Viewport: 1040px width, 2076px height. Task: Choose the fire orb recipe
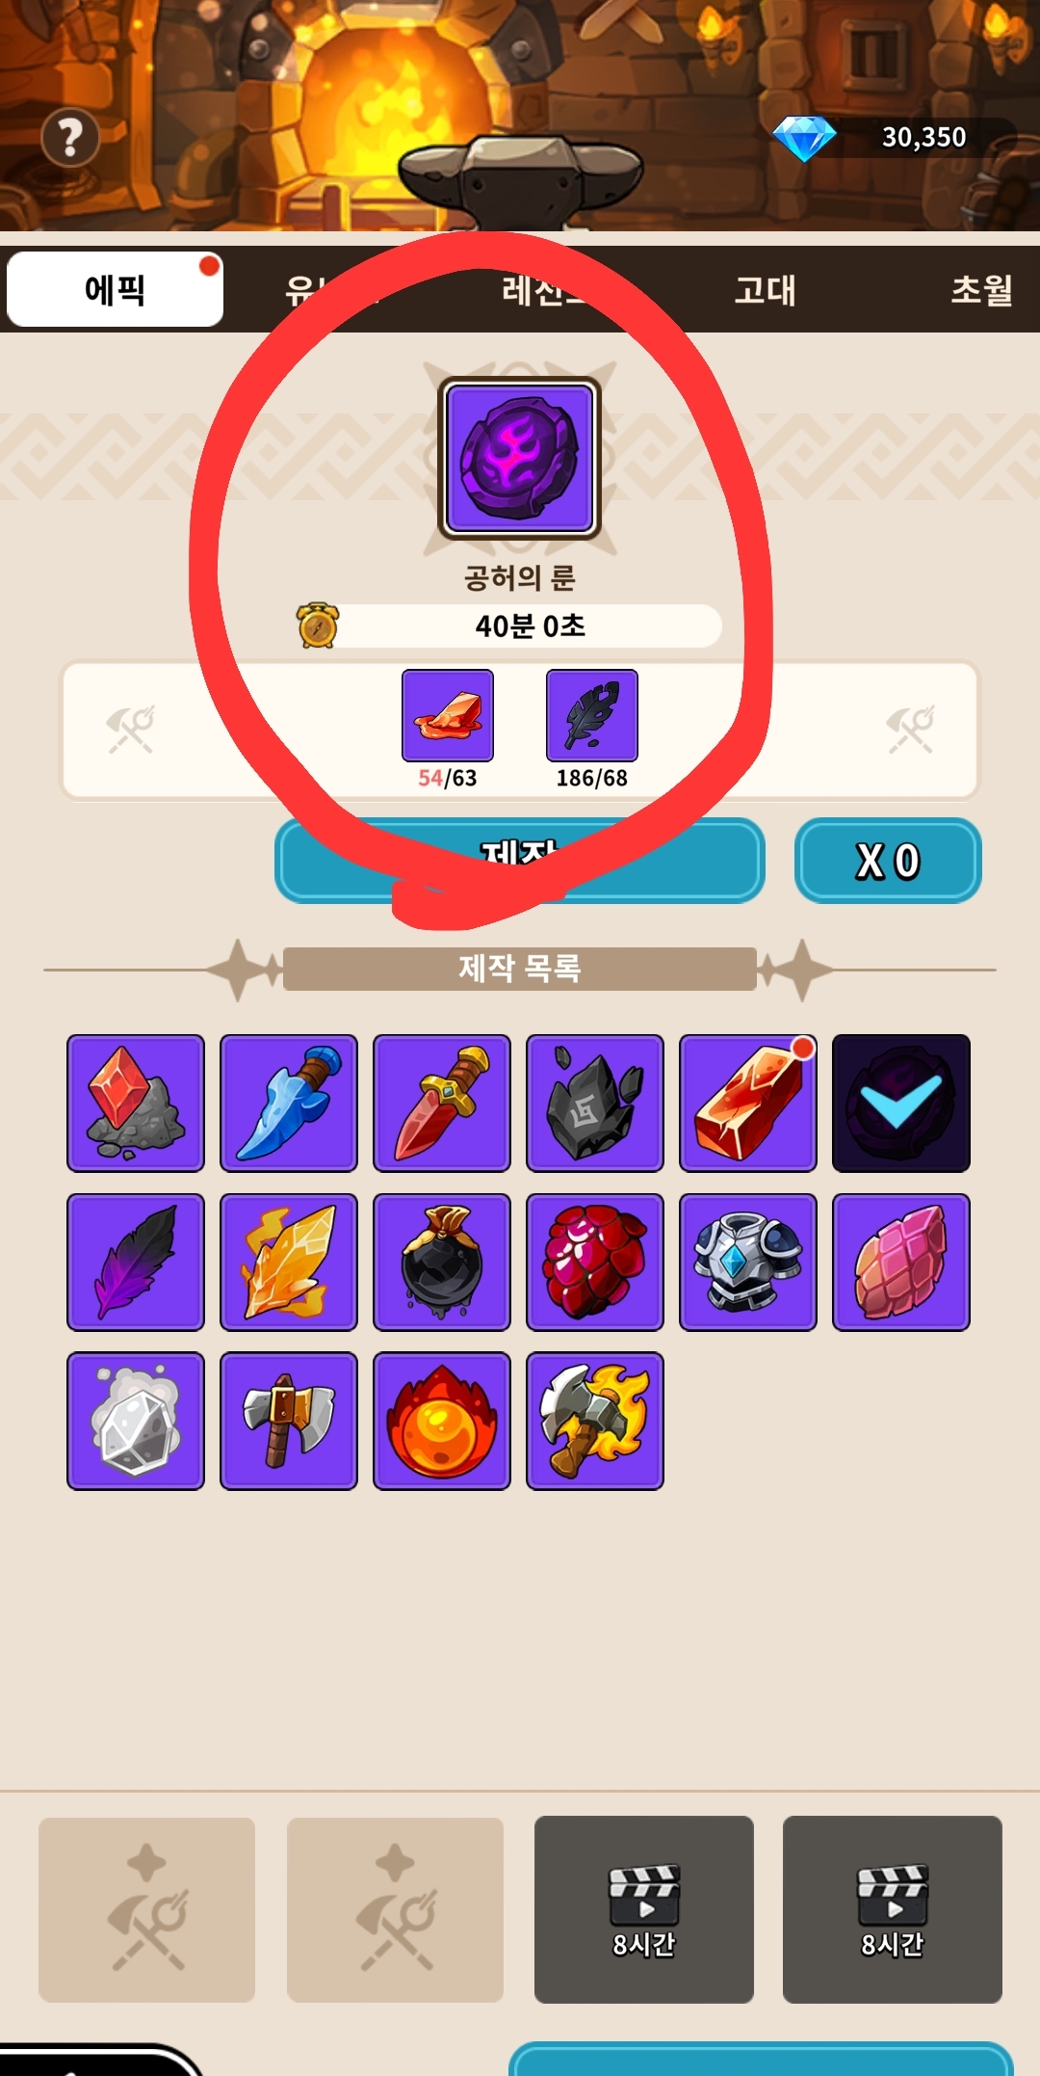pos(442,1421)
